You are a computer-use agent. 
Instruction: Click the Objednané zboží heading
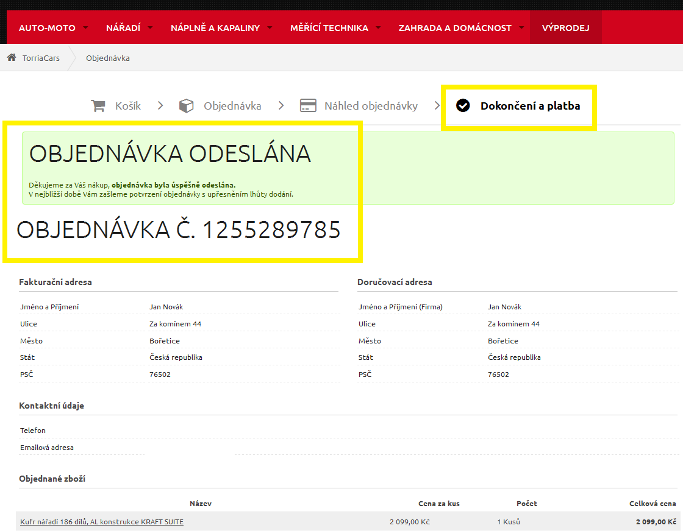[x=52, y=479]
